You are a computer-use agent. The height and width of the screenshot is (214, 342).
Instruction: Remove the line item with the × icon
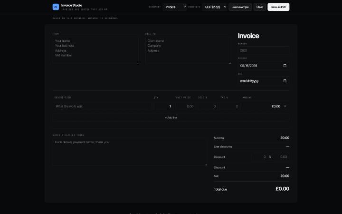(x=285, y=106)
